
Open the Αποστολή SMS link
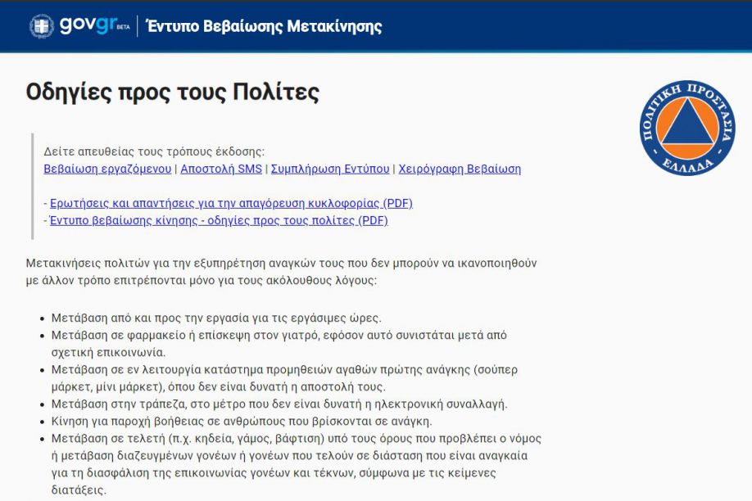[x=221, y=169]
